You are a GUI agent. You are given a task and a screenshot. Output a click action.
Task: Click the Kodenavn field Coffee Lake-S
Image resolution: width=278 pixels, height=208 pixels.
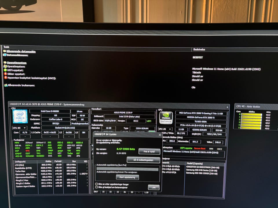tap(56, 119)
